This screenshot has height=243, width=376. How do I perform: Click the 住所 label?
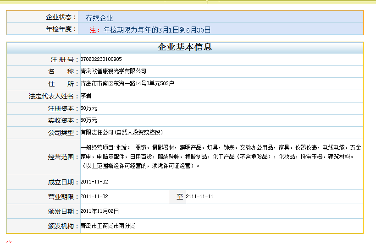click(x=63, y=84)
